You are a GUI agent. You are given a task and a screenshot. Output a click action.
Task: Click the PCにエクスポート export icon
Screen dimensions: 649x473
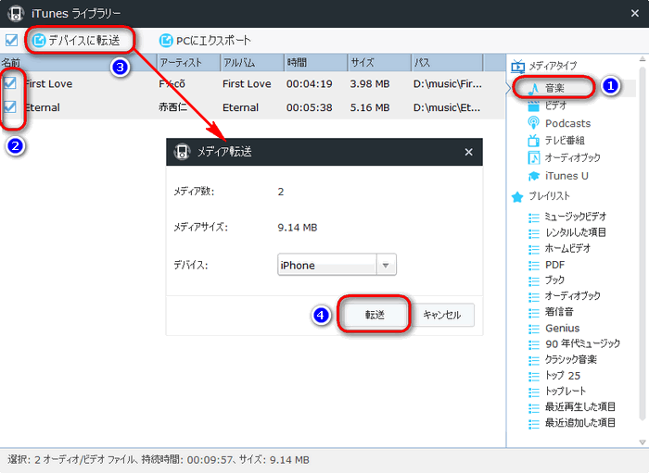[166, 41]
